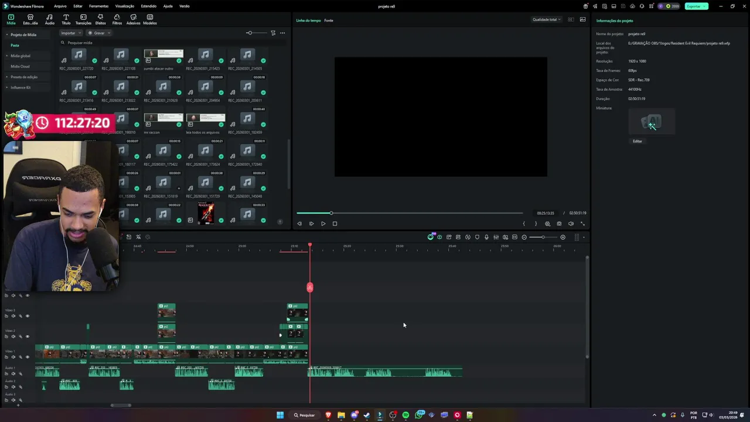Click the Exportar button

[x=696, y=6]
